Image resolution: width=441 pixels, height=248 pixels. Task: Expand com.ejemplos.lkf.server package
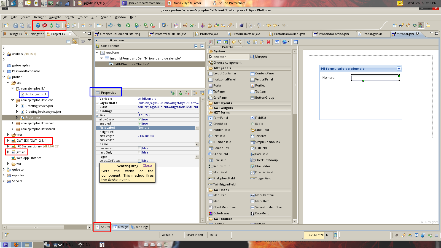[12, 123]
